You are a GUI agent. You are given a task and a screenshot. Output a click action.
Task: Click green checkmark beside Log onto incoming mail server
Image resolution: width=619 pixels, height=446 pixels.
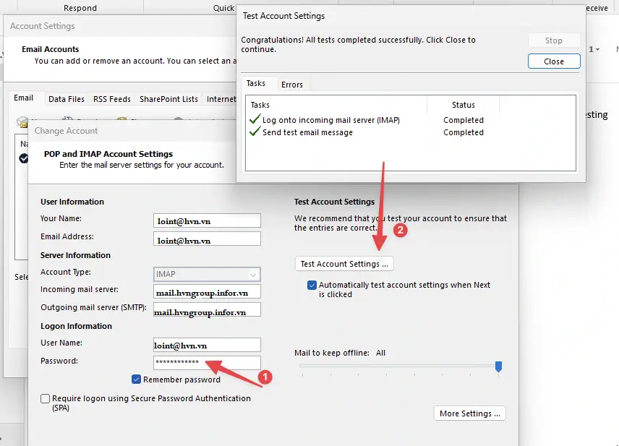(255, 120)
